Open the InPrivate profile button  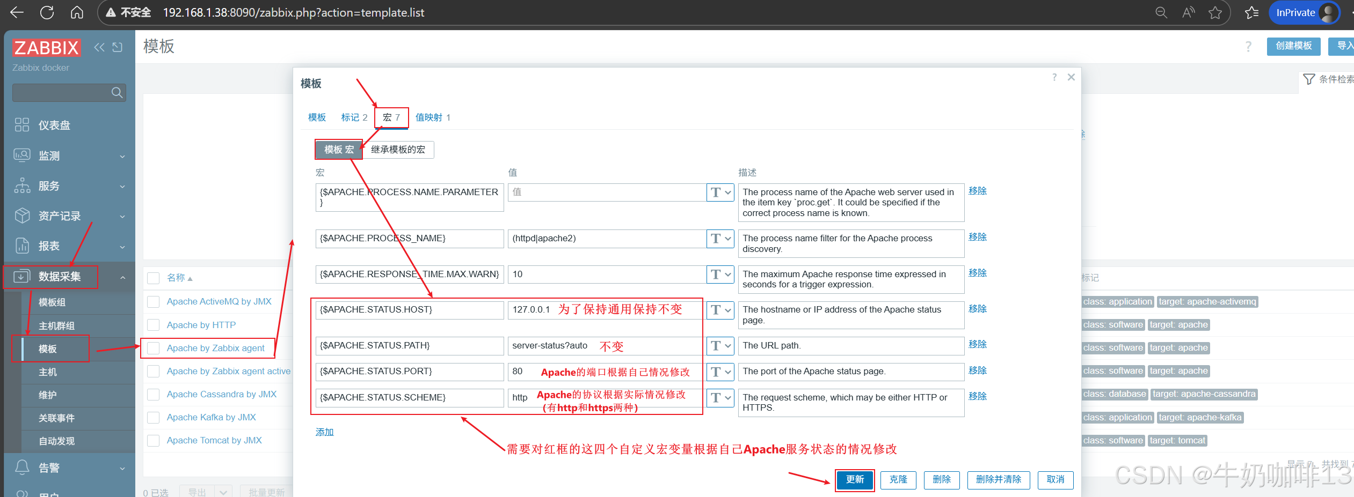tap(1305, 12)
